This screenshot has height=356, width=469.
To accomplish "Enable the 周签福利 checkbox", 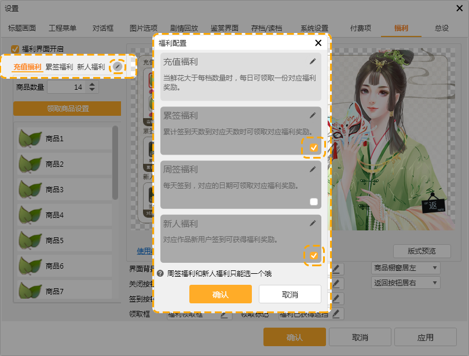I will pos(314,201).
